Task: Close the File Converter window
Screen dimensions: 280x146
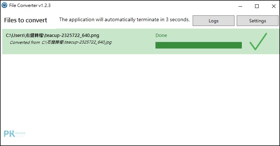Action: [273, 6]
